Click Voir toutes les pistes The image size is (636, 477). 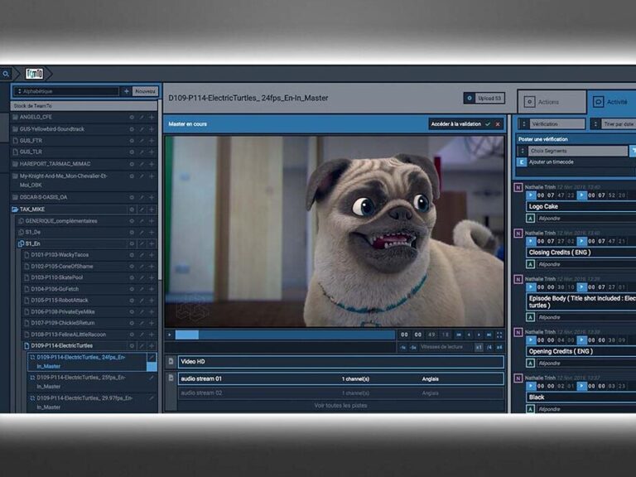point(340,406)
